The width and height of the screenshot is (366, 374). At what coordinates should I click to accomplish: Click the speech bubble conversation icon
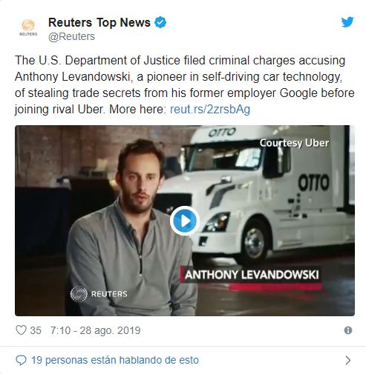pos(21,361)
